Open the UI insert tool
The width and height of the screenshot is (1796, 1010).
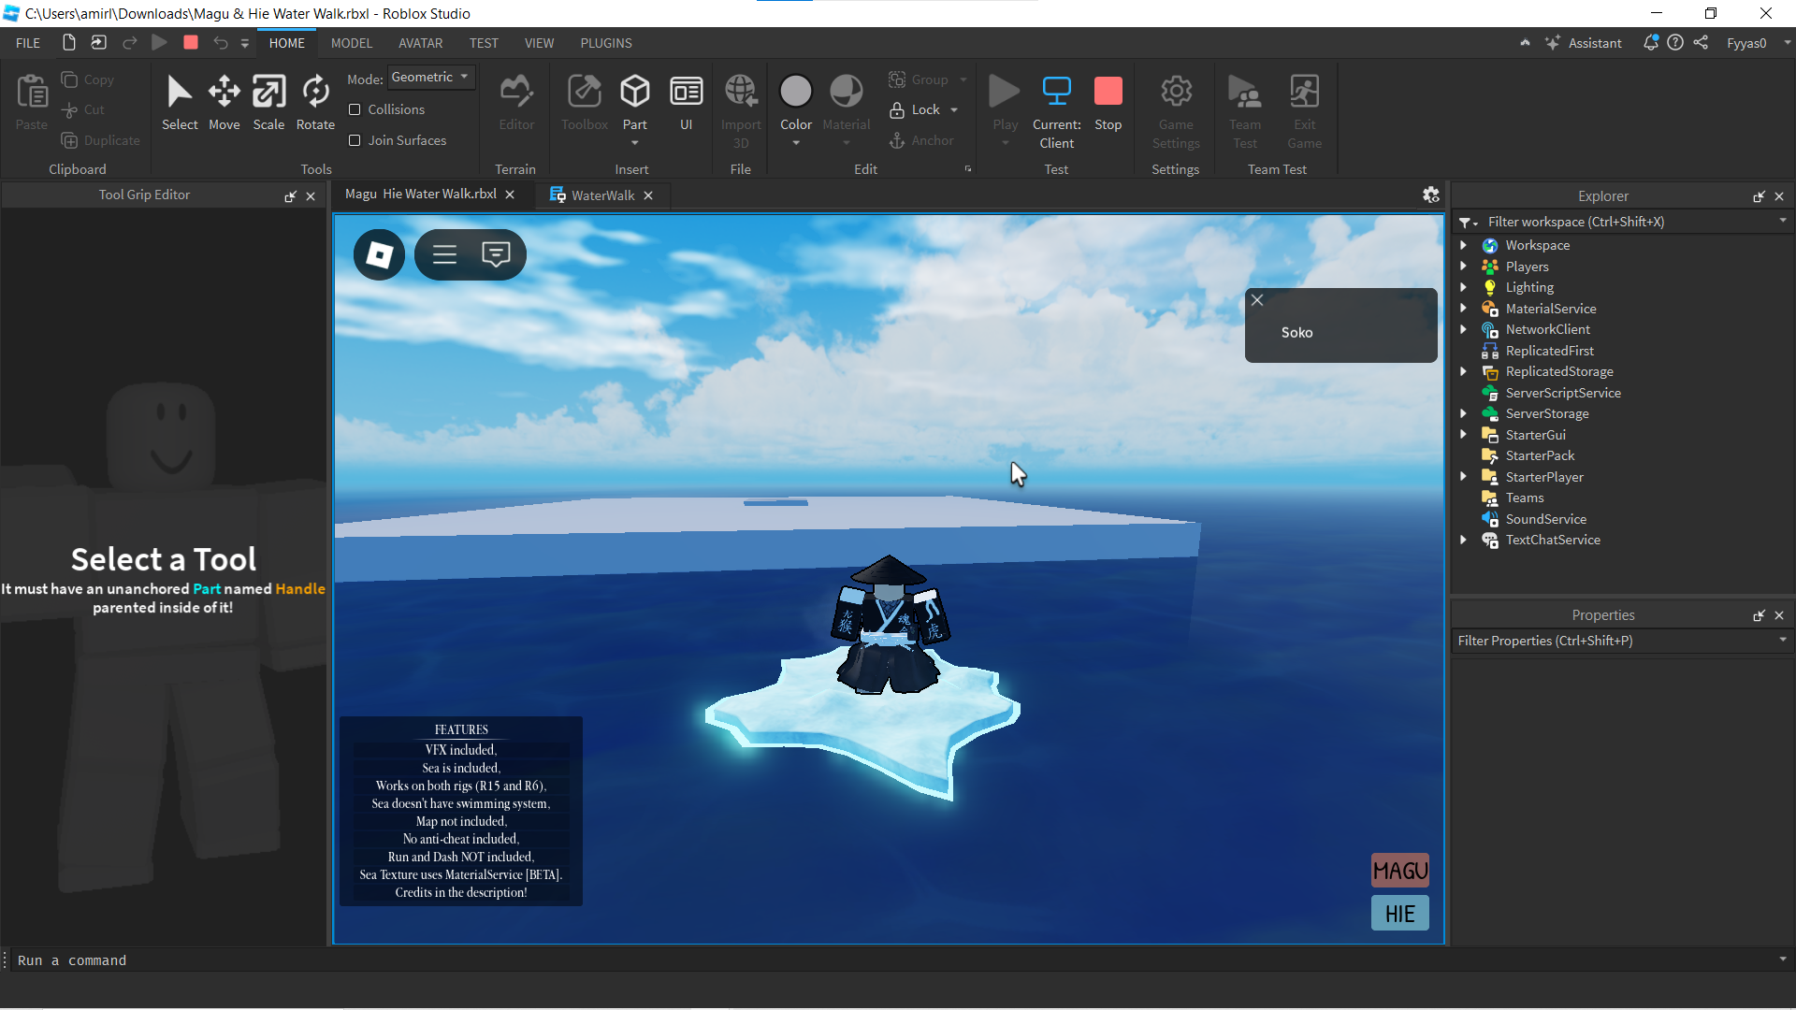pos(686,102)
